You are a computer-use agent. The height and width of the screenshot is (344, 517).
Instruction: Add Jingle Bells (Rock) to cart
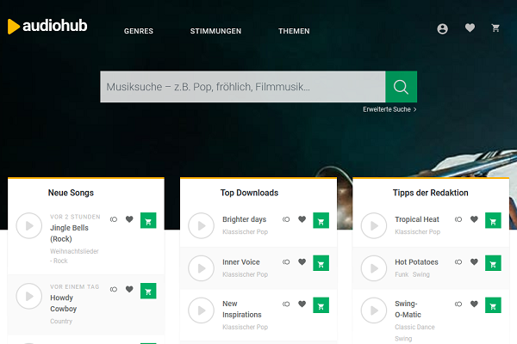click(x=148, y=219)
